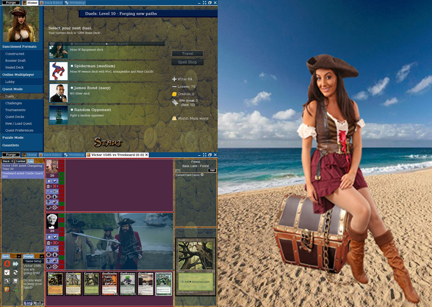Viewport: 432px width, 307px height.
Task: Switch to Workshop tab in top window
Action: click(75, 3)
